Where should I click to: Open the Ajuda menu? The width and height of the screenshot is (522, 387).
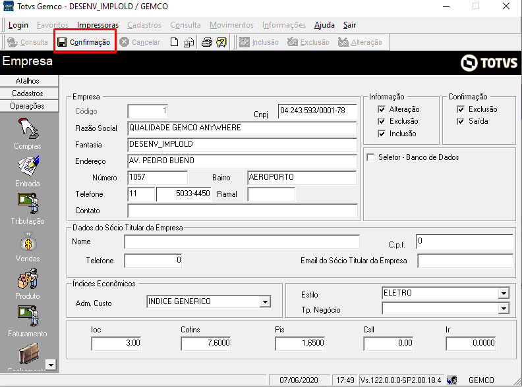pyautogui.click(x=324, y=25)
